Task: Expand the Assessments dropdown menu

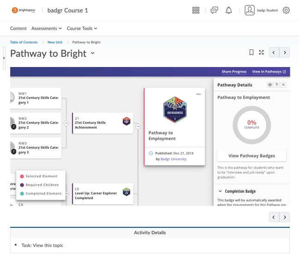Action: tap(47, 29)
